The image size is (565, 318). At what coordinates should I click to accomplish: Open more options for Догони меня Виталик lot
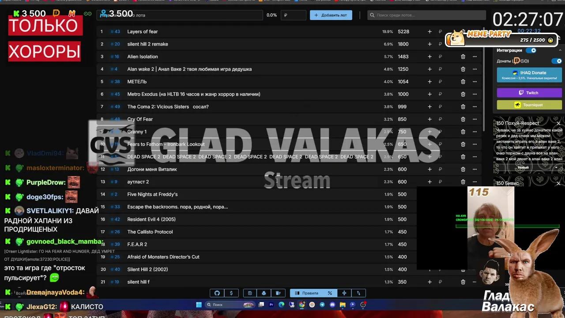475,169
